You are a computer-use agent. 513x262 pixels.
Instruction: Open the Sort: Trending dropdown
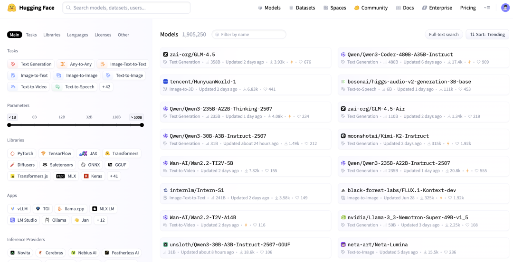pos(487,34)
